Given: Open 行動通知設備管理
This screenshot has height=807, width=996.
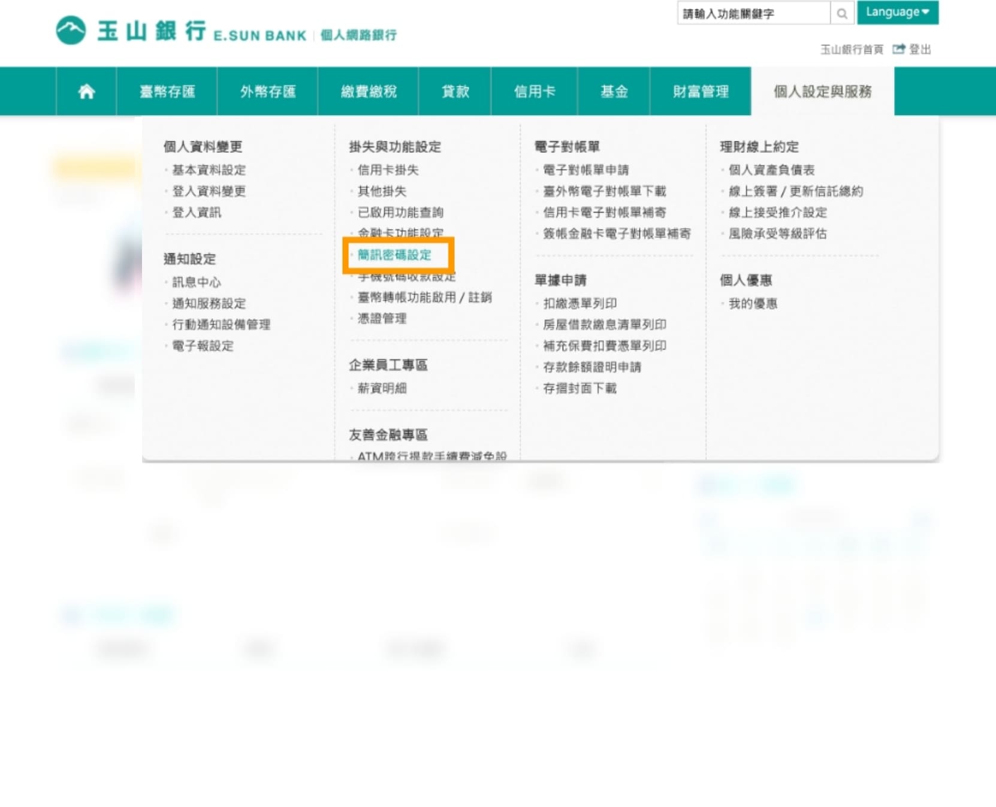Looking at the screenshot, I should [x=221, y=325].
